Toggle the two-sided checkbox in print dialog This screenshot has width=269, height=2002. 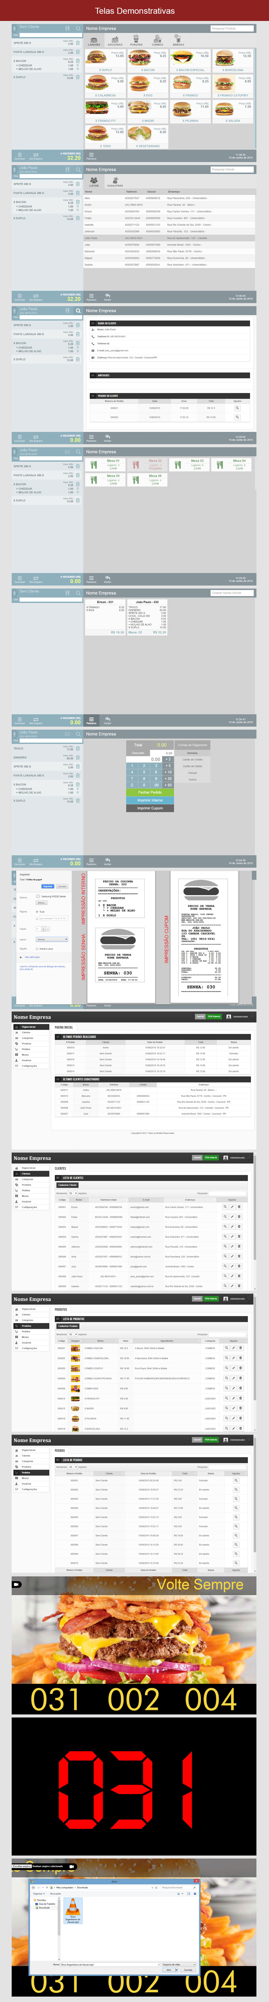point(36,948)
